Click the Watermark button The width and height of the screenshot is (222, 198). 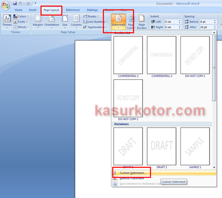click(x=119, y=22)
